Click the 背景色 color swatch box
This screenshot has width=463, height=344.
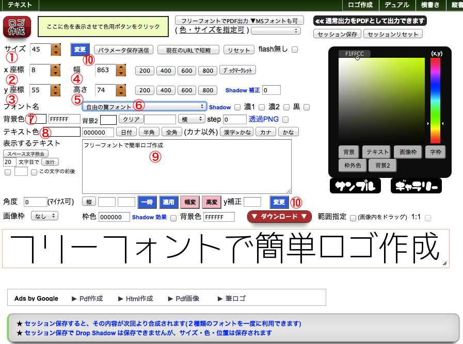37,119
